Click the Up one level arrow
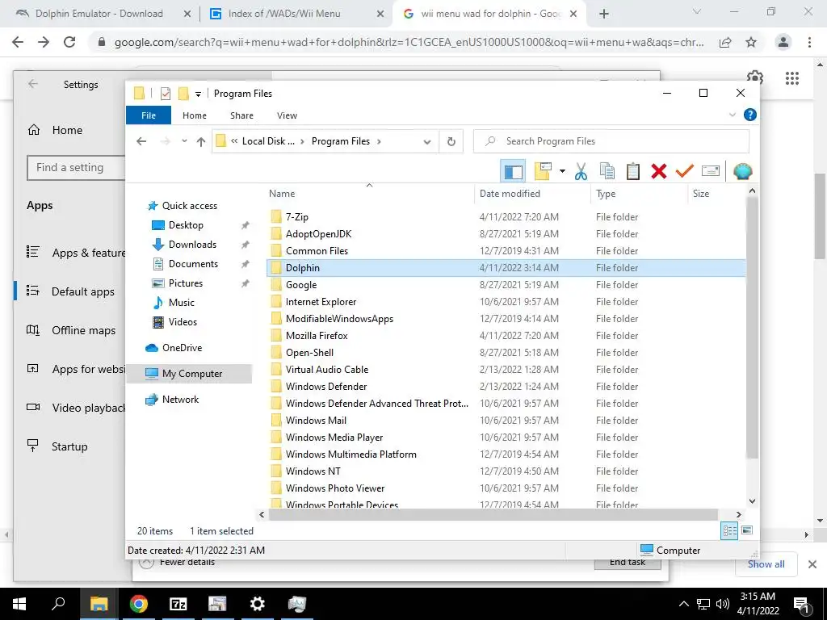The height and width of the screenshot is (620, 827). [x=201, y=141]
